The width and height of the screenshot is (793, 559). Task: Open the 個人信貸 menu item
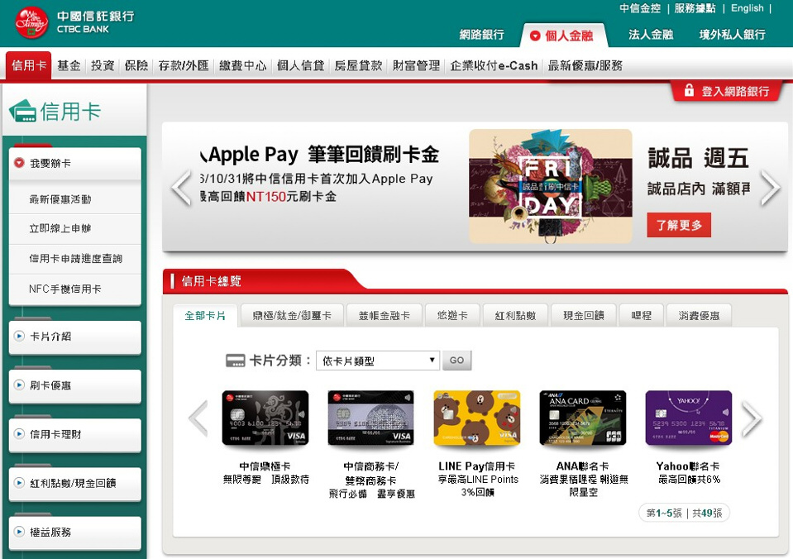coord(300,65)
